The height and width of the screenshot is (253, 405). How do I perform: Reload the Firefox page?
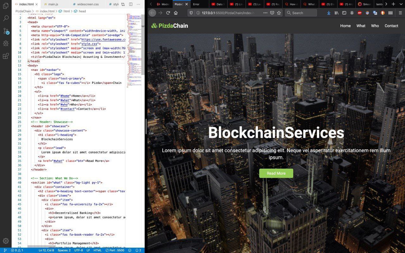pyautogui.click(x=168, y=13)
